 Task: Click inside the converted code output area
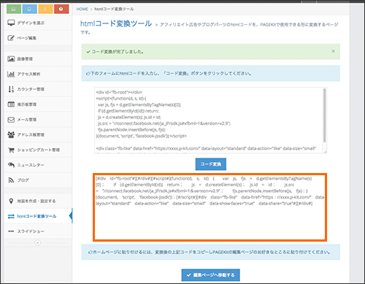[210, 207]
